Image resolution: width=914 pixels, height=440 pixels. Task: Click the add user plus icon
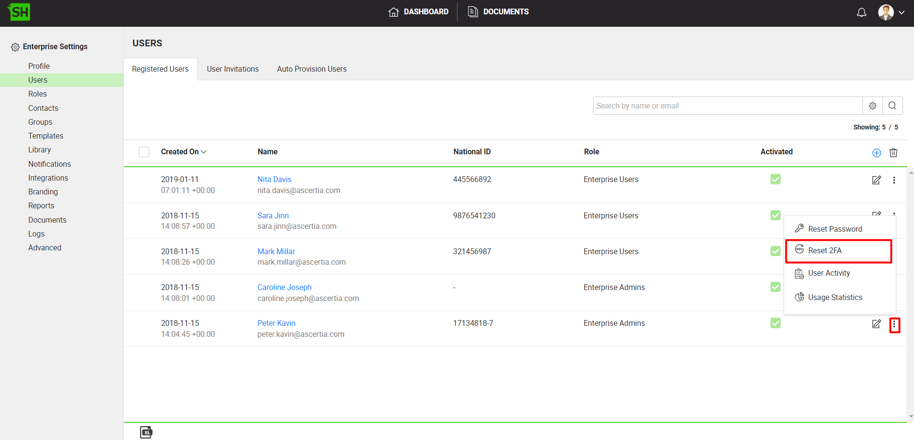coord(876,153)
